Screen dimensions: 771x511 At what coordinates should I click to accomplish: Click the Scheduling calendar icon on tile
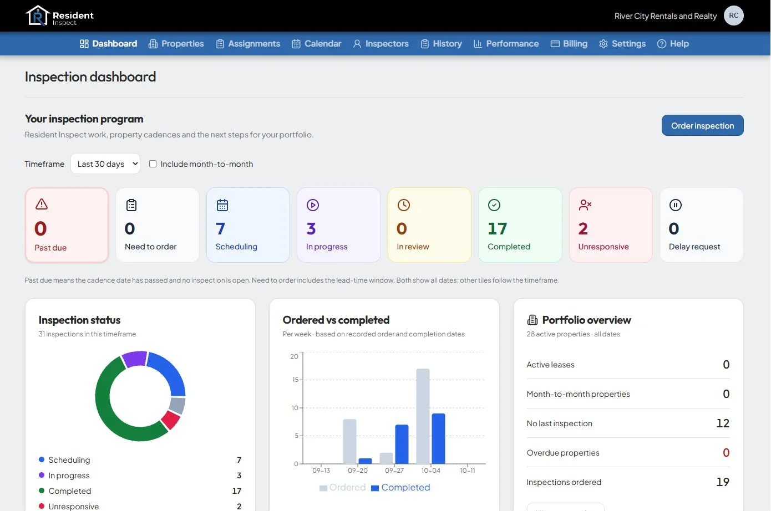[222, 205]
